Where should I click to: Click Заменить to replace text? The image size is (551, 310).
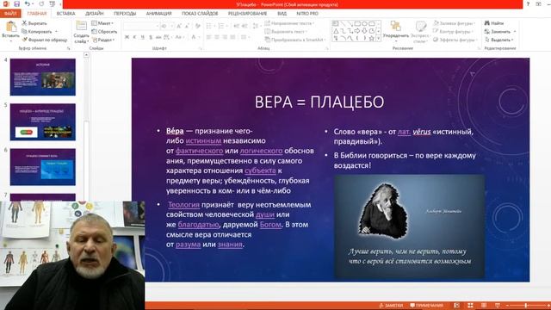pos(498,32)
